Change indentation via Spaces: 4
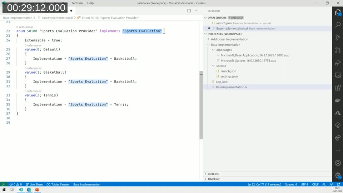The height and width of the screenshot is (193, 343). [x=291, y=184]
